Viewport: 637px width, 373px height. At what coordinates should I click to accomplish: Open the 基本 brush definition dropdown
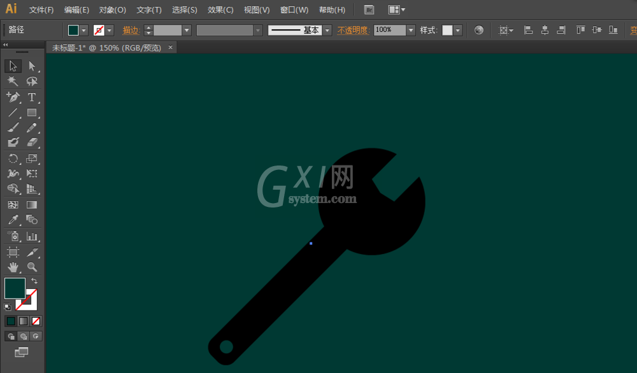pos(327,31)
